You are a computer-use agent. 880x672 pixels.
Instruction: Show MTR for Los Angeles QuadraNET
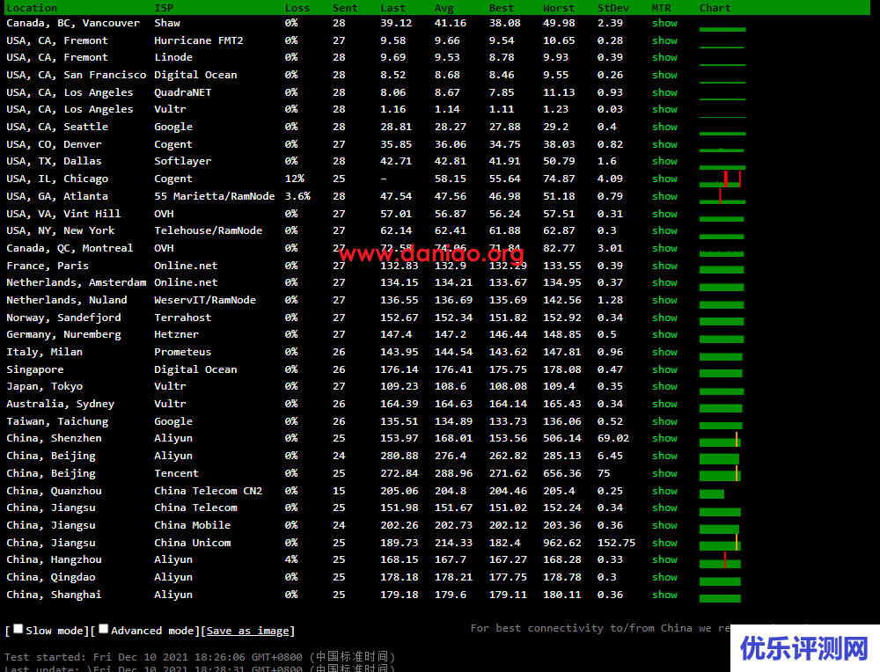coord(664,92)
